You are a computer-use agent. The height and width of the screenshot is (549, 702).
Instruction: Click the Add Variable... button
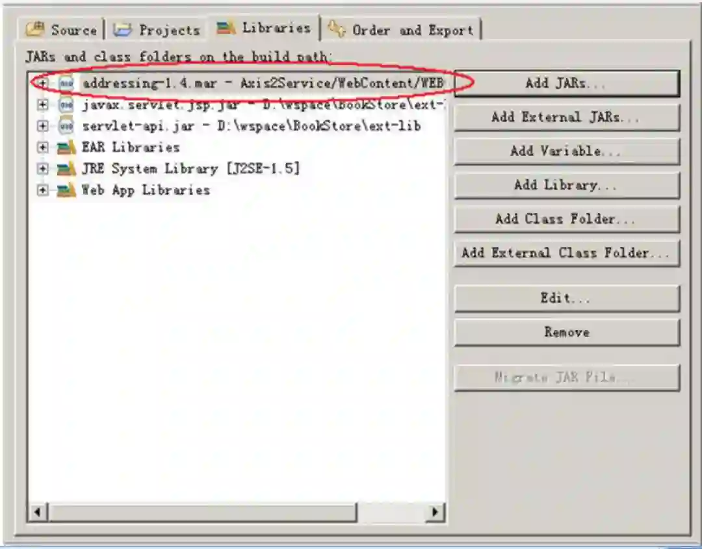click(x=567, y=151)
